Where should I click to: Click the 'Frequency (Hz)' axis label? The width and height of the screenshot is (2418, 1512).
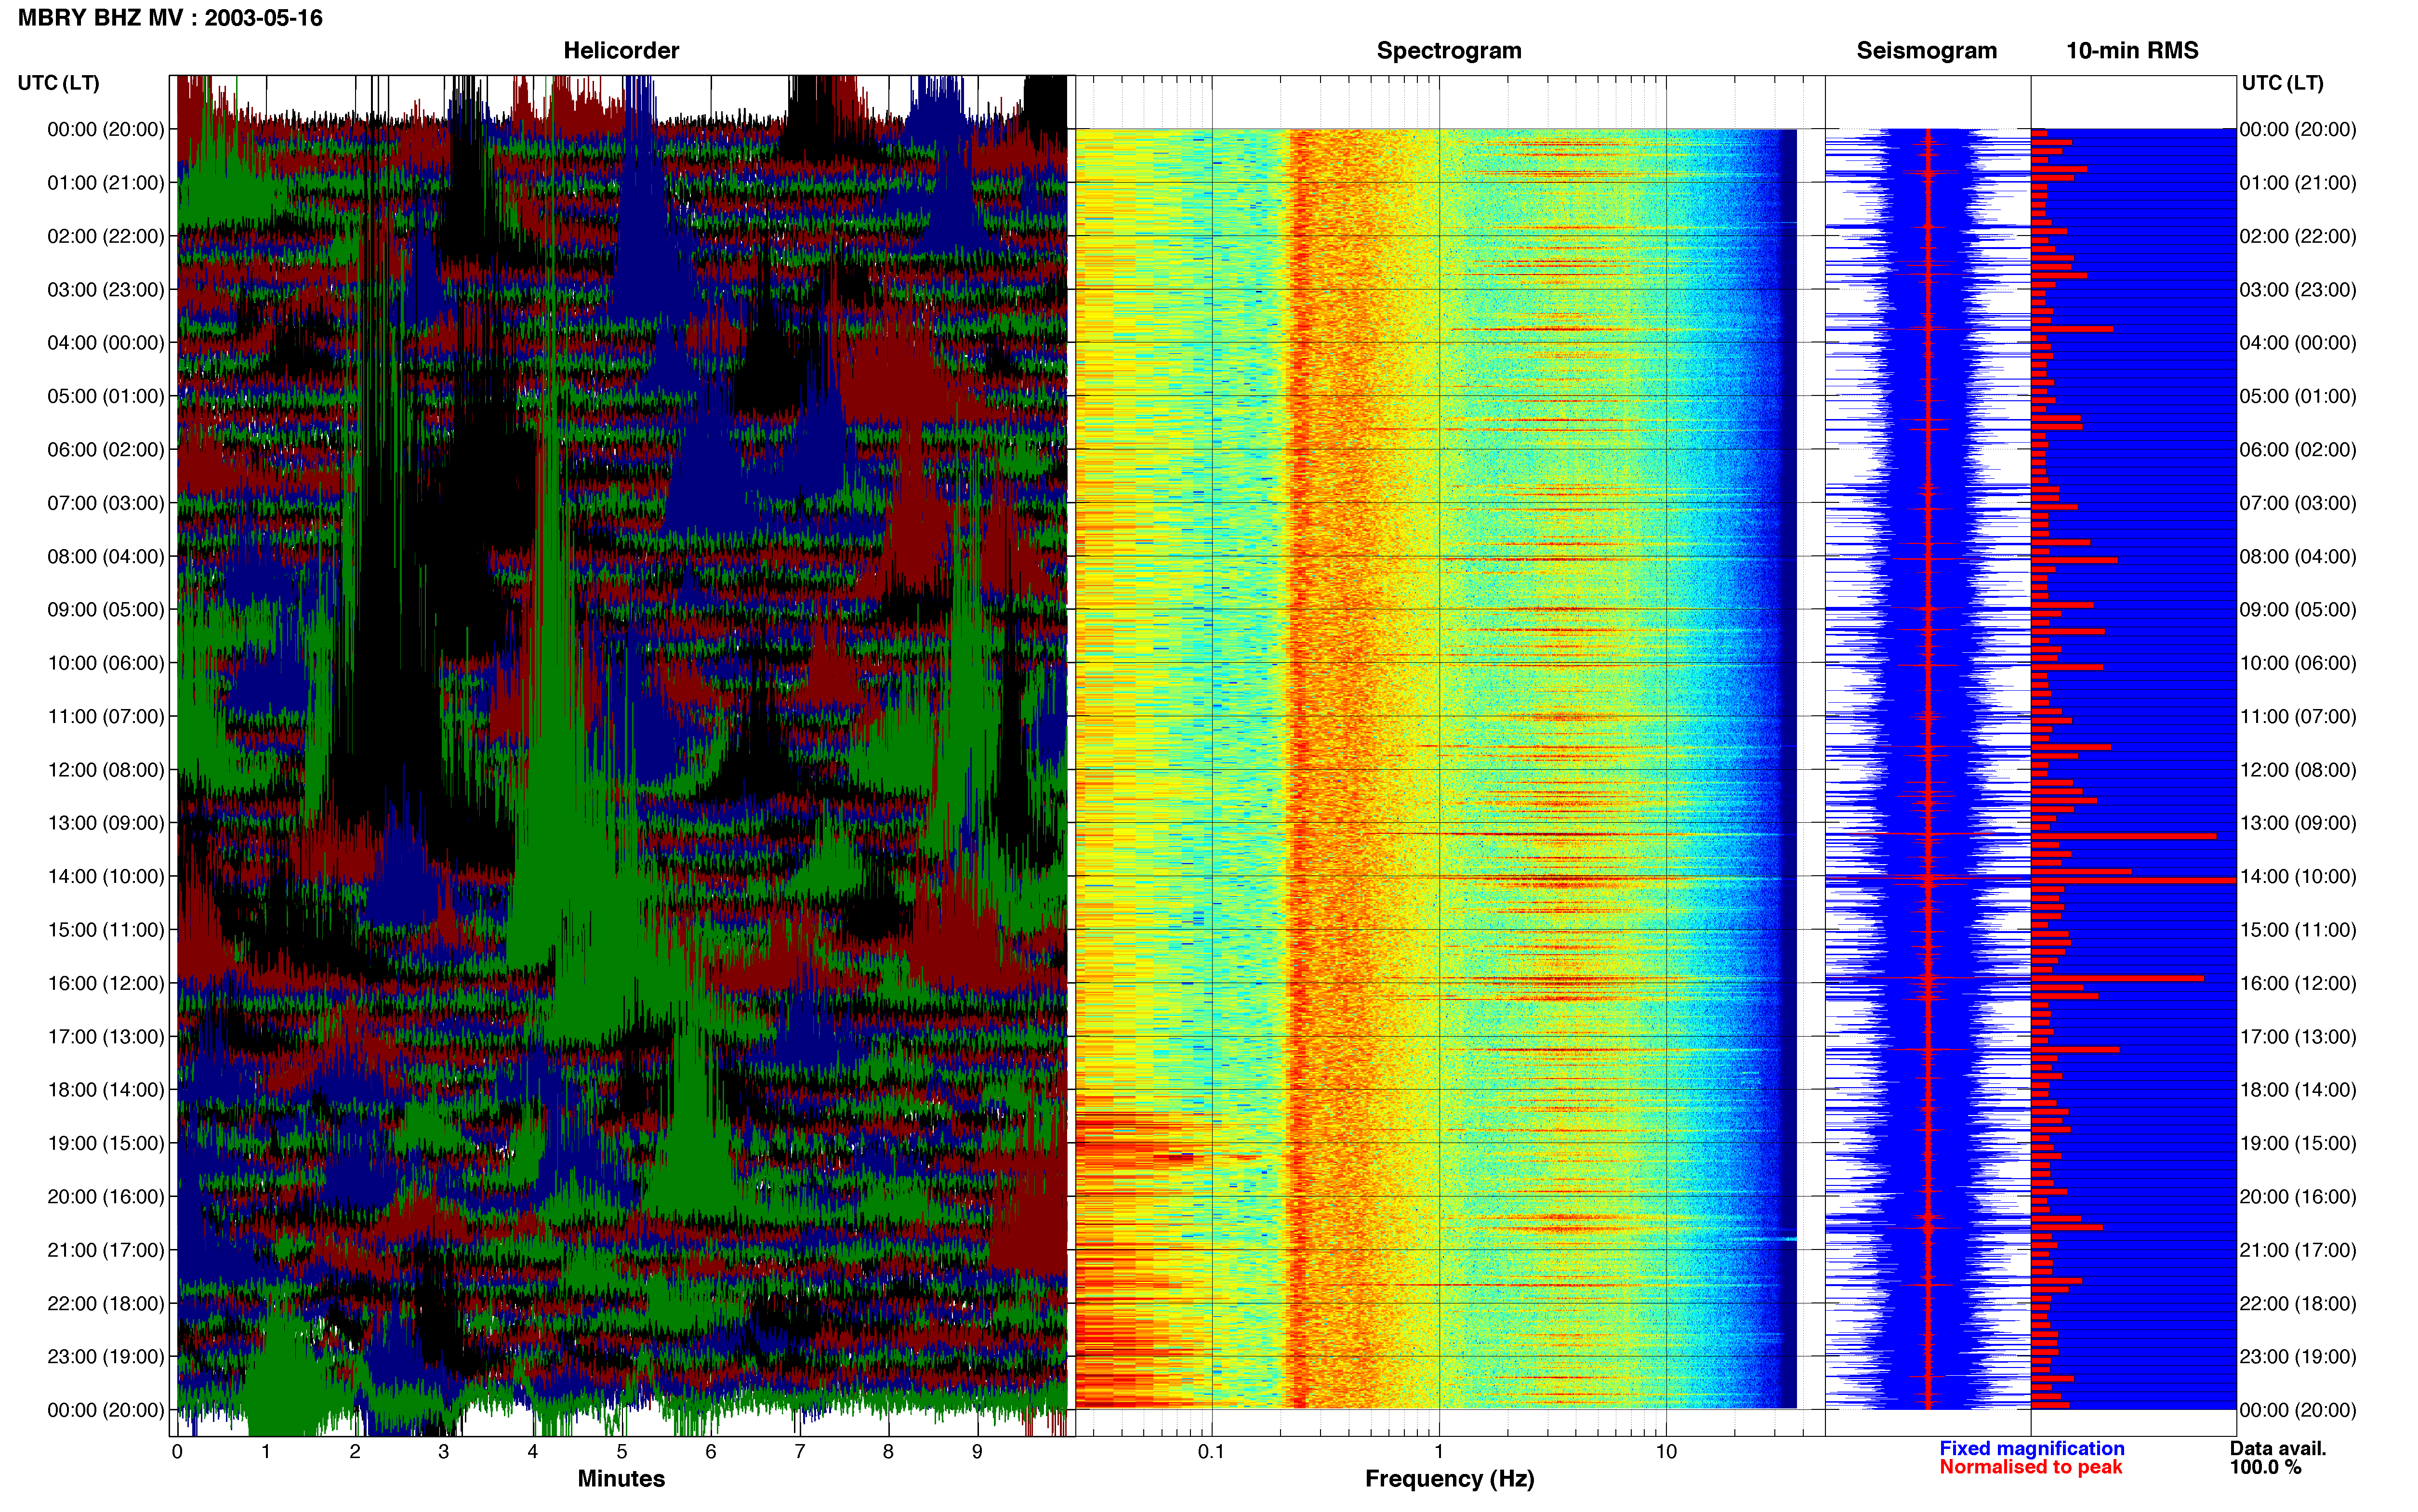pos(1449,1479)
